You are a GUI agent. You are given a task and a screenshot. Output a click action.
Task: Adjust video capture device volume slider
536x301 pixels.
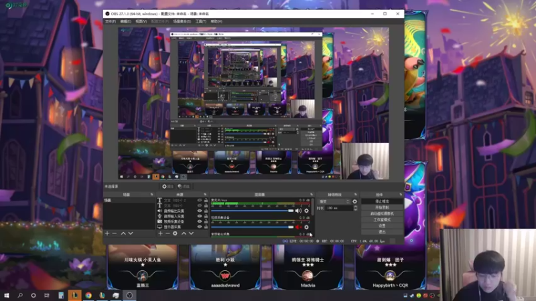coord(253,227)
